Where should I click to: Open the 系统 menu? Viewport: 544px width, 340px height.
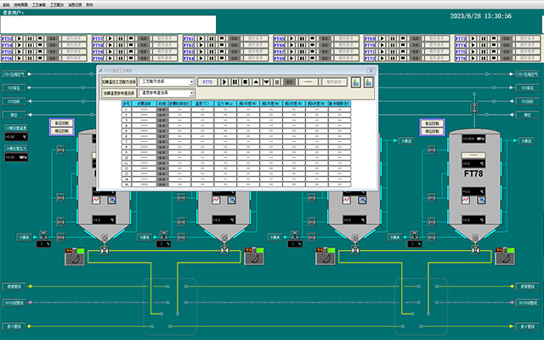coord(8,4)
